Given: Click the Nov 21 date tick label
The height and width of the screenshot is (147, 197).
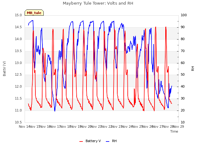Looking at the screenshot, I should click(96, 126).
